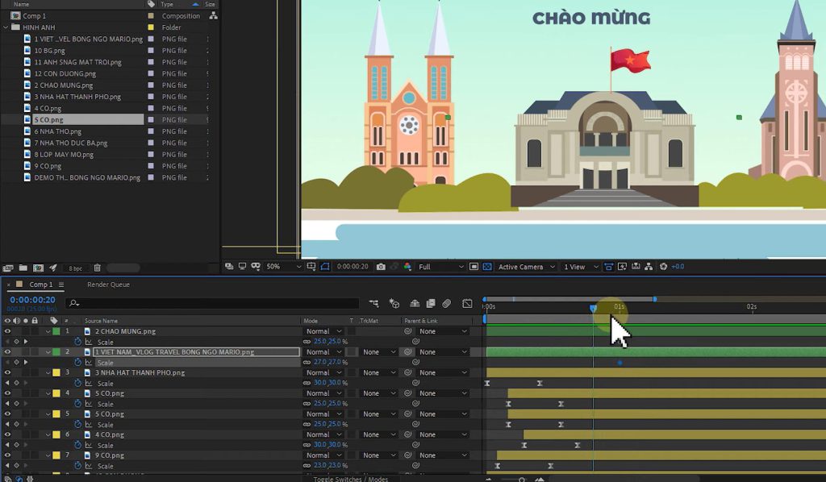Collapse the HINH ANH folder

pyautogui.click(x=7, y=27)
